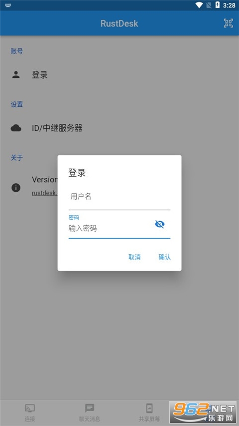239x426 pixels.
Task: Tap the cloud server icon
Action: (x=16, y=128)
